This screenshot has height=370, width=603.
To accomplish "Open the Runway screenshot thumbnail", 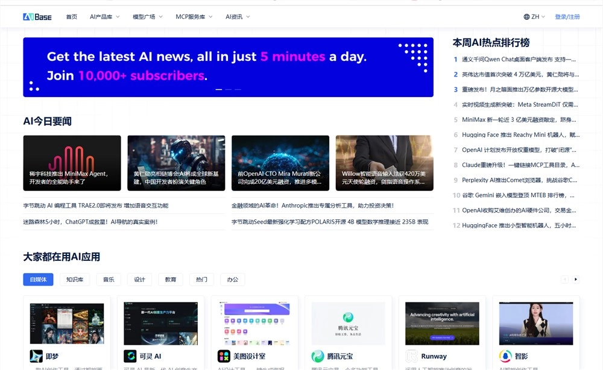I will click(442, 323).
